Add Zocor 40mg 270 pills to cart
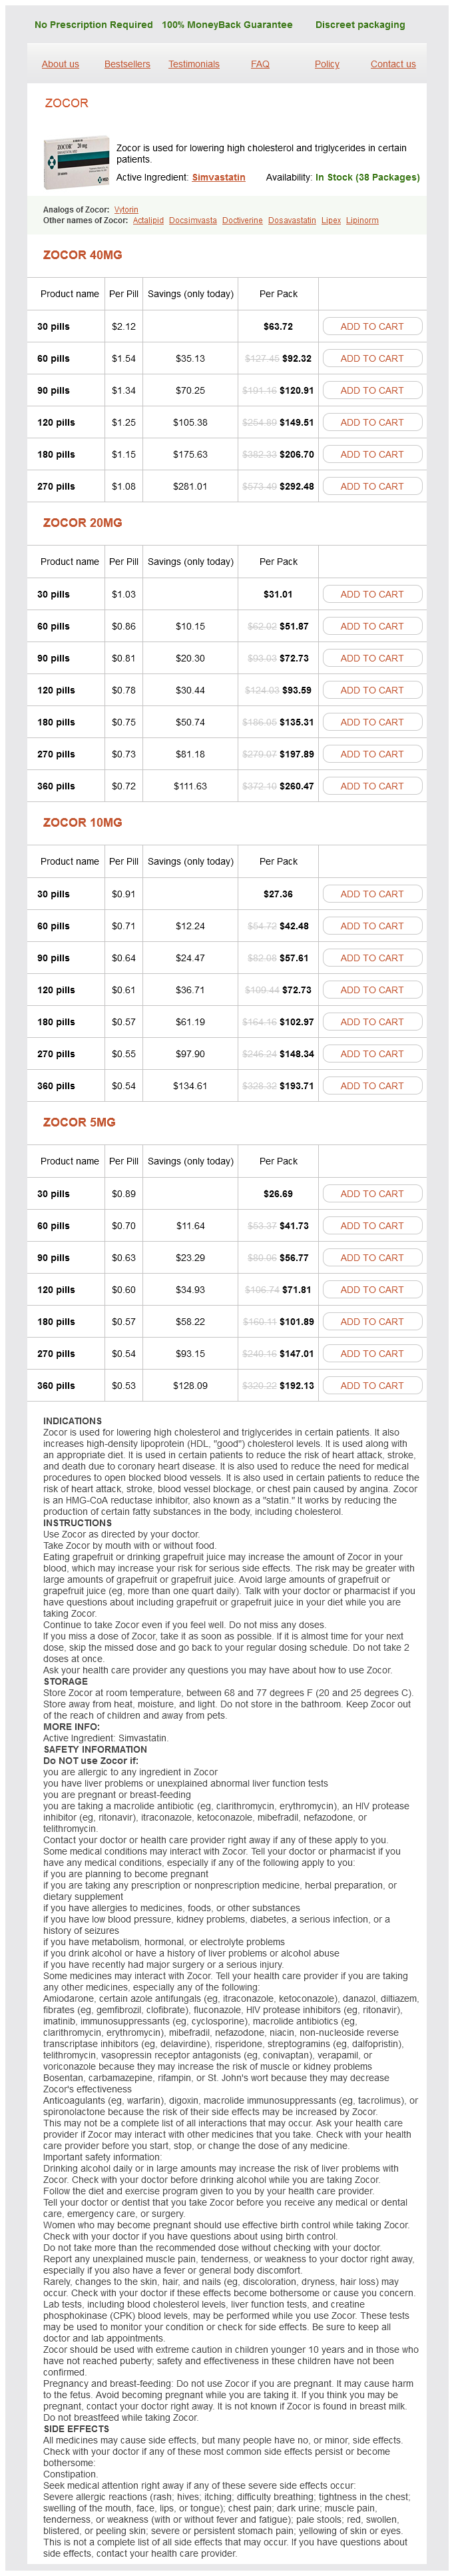Viewport: 454px width, 2576px height. pyautogui.click(x=372, y=486)
